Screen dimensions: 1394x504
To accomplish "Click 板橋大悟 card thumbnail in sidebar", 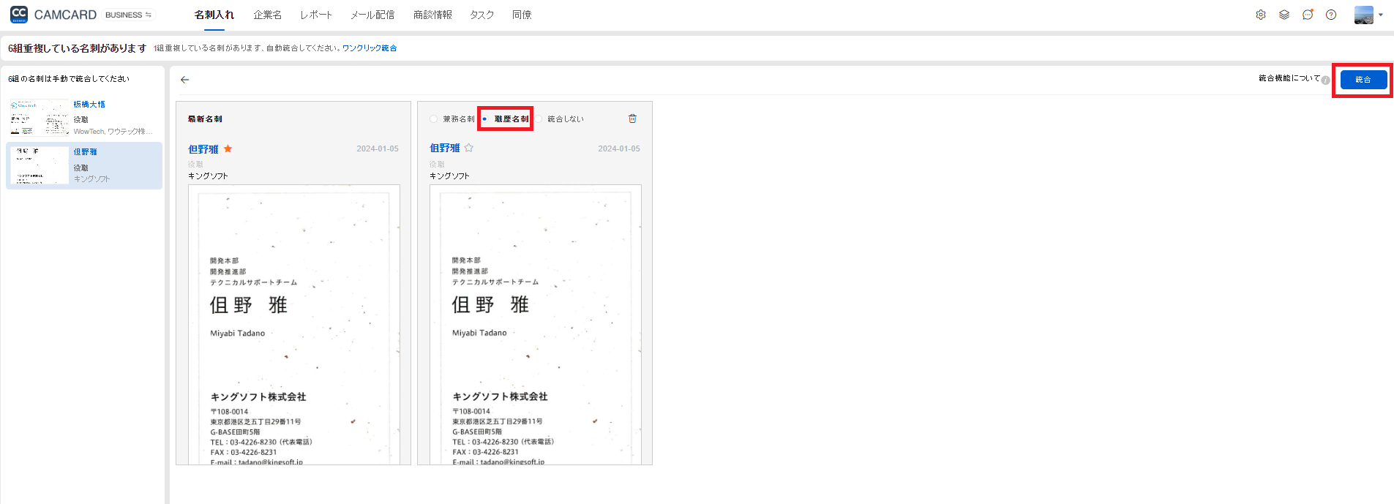I will [x=40, y=117].
